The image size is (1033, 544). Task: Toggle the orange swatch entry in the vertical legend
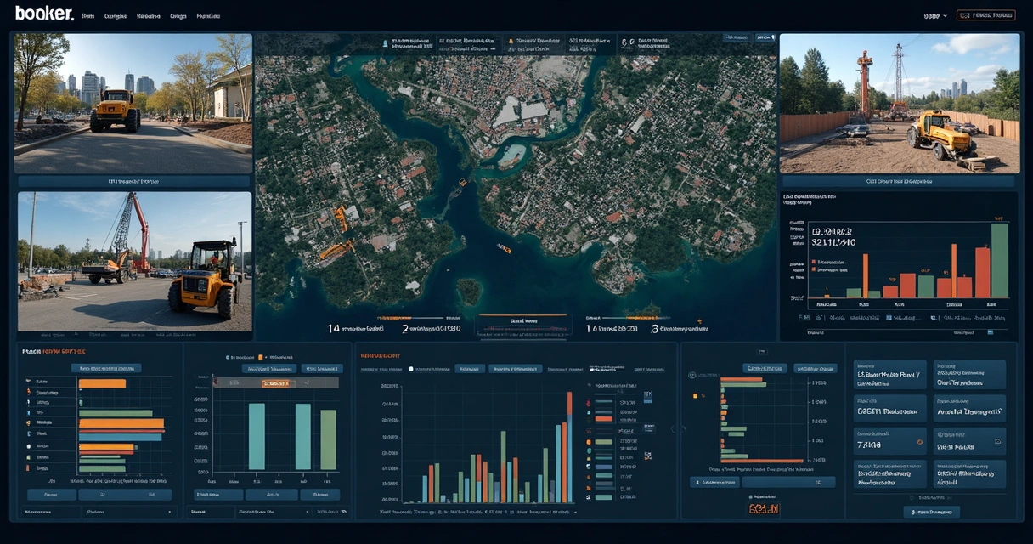(x=603, y=418)
